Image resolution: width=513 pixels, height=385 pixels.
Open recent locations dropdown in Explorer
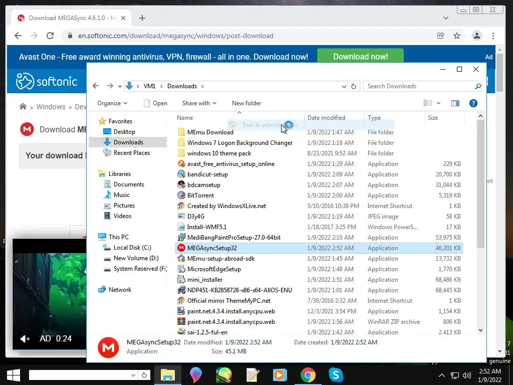pos(120,86)
